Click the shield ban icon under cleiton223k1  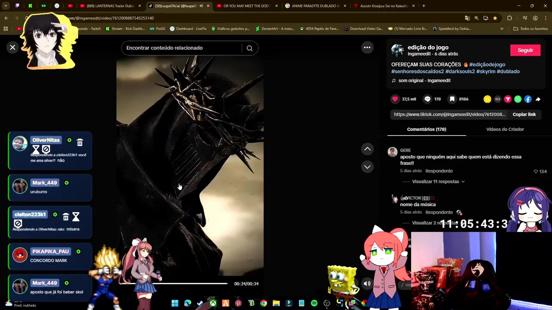pyautogui.click(x=18, y=223)
